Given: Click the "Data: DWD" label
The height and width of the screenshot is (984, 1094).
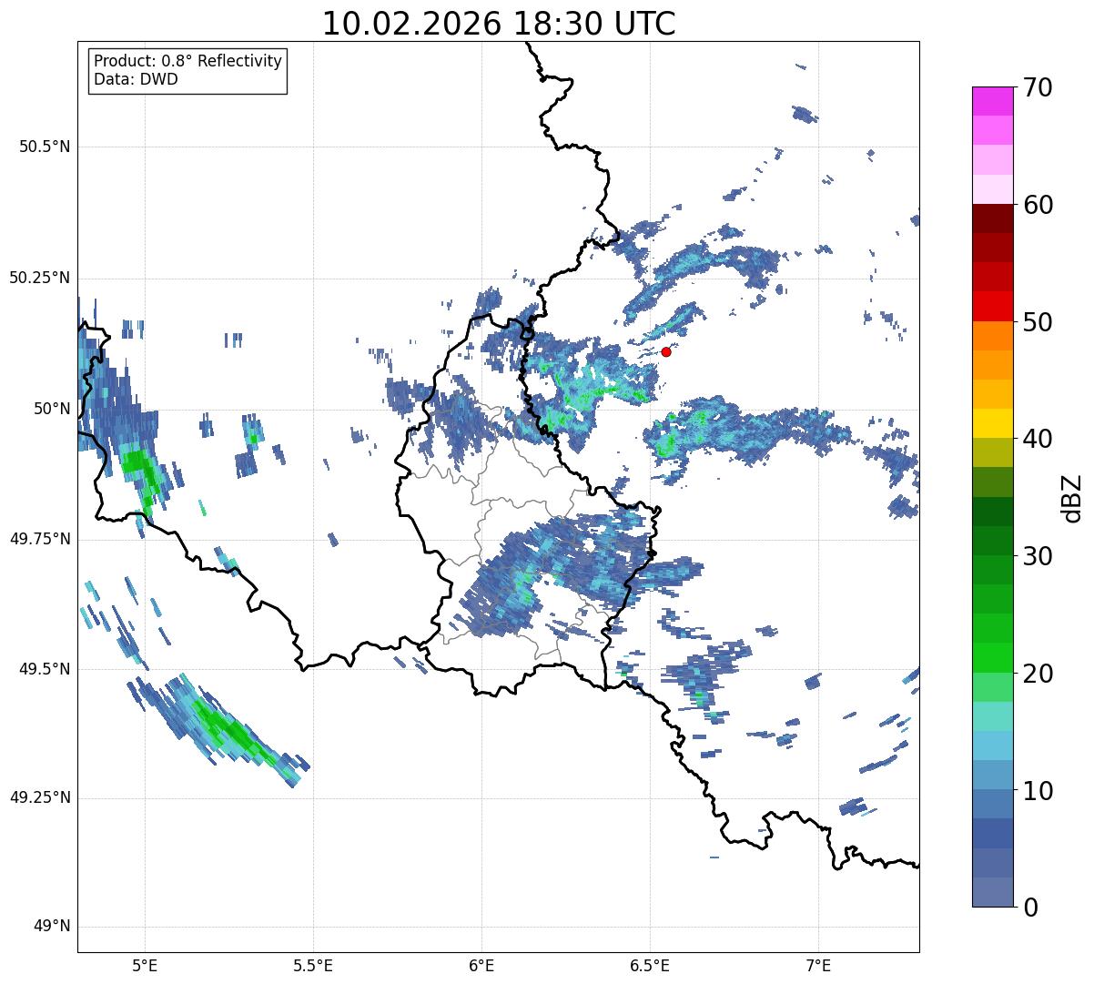Looking at the screenshot, I should [x=136, y=79].
